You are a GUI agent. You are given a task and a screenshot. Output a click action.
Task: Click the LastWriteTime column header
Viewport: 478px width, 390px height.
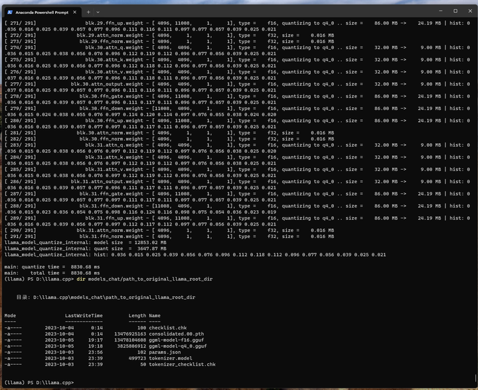[x=84, y=316]
